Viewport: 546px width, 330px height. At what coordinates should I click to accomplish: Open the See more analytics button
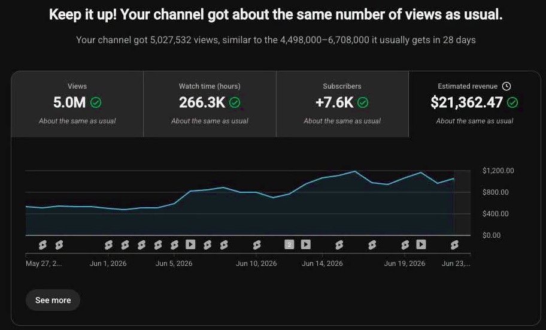click(53, 300)
